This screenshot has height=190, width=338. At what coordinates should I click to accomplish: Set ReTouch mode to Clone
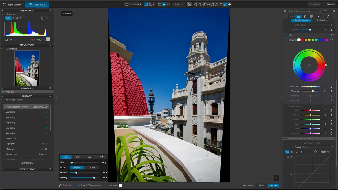[92, 167]
